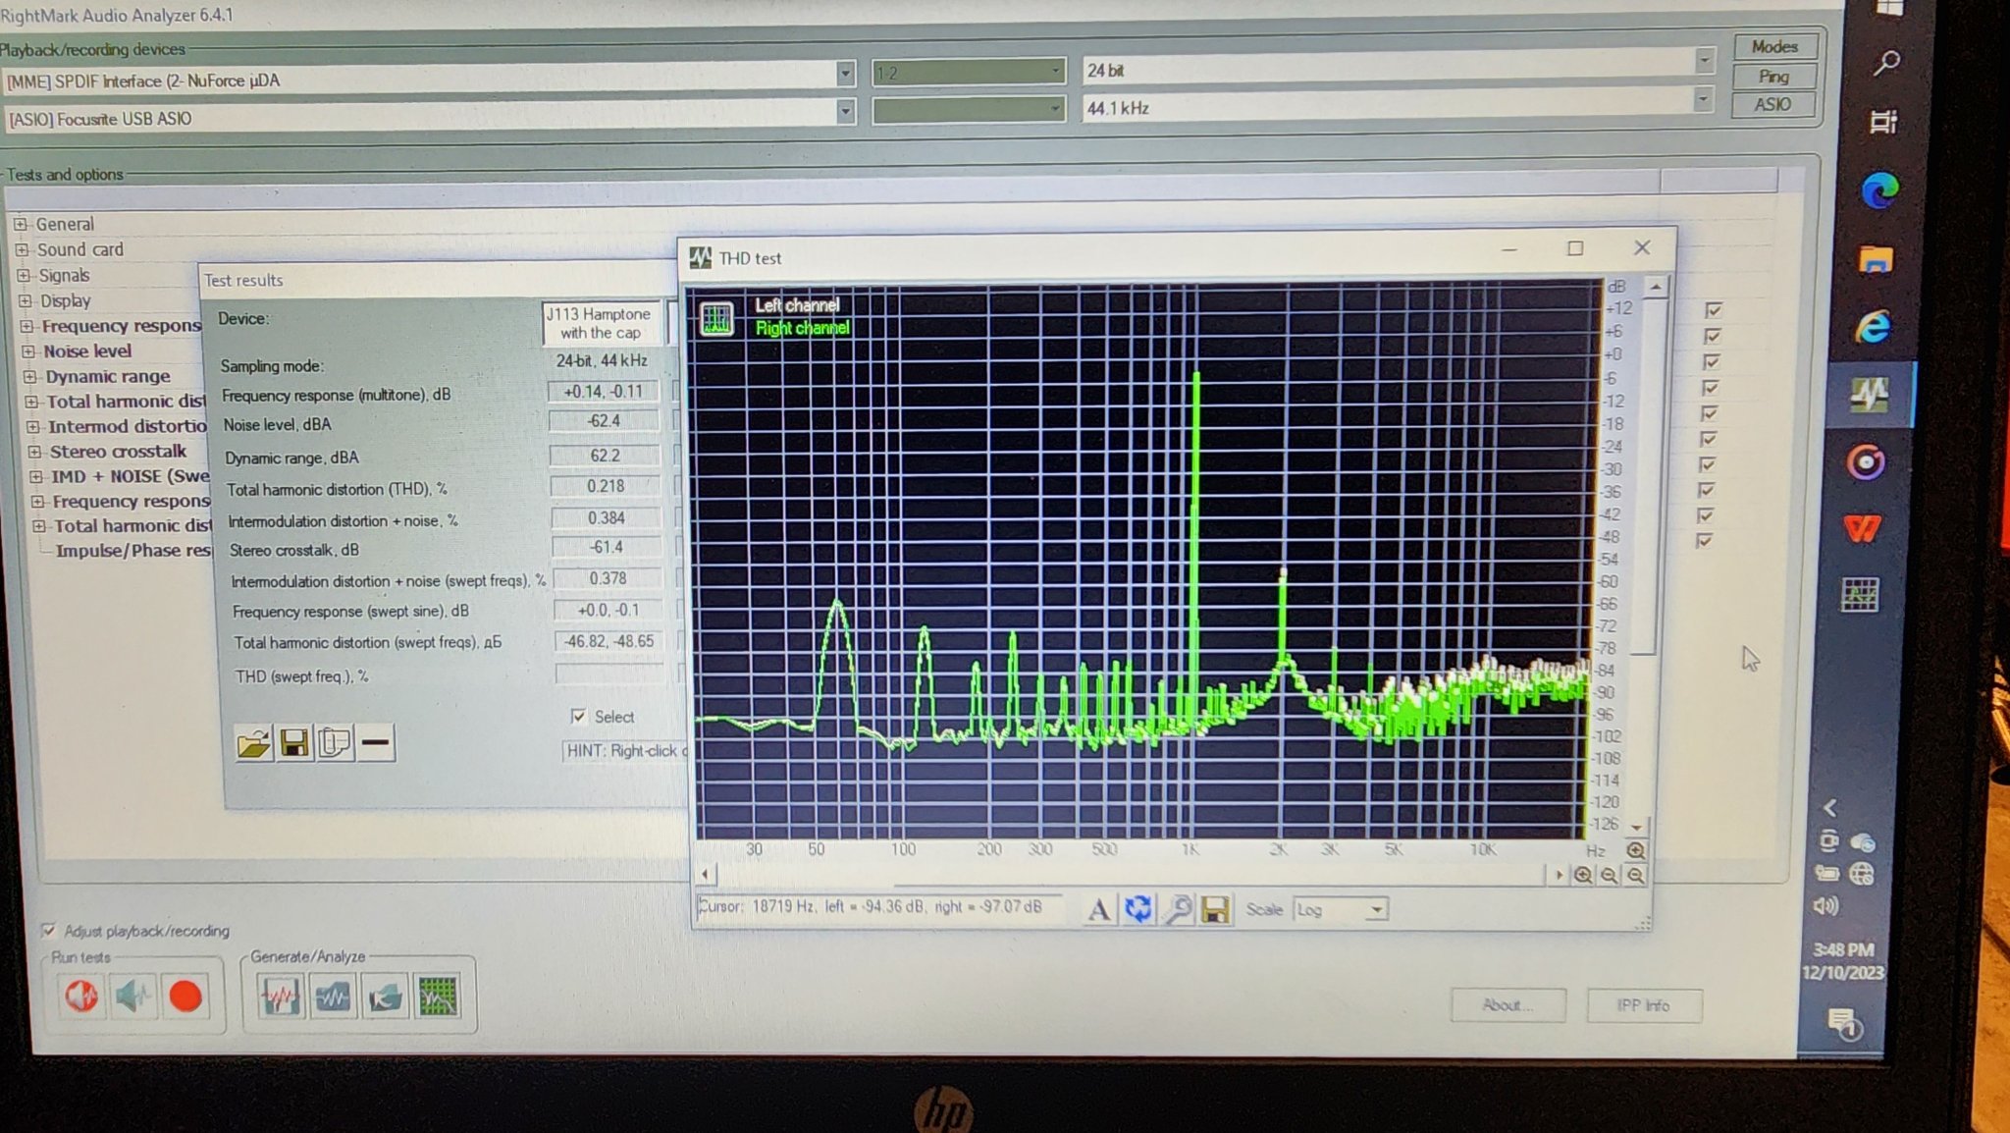Click the Modes button
The height and width of the screenshot is (1133, 2010).
click(x=1774, y=46)
